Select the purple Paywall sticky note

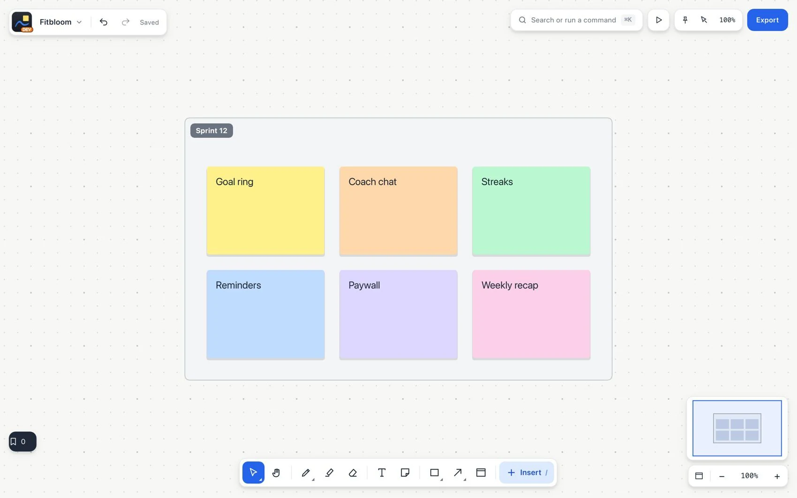398,314
